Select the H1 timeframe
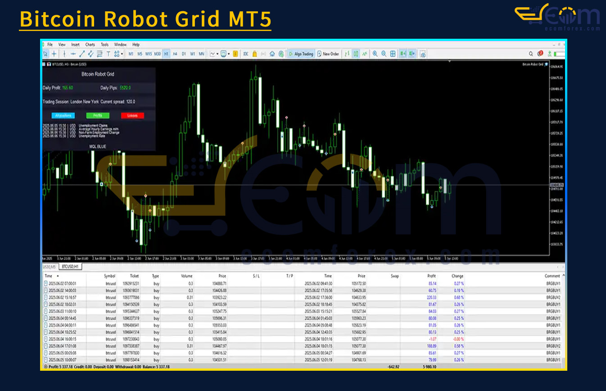606x391 pixels. pos(166,54)
